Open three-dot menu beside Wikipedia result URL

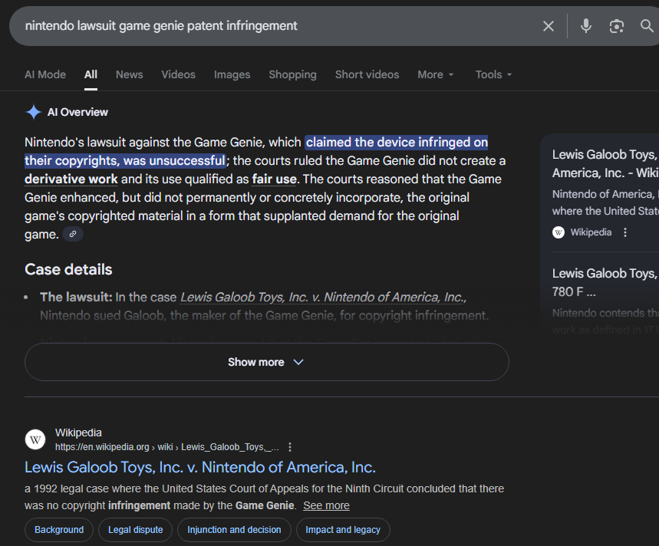tap(289, 447)
